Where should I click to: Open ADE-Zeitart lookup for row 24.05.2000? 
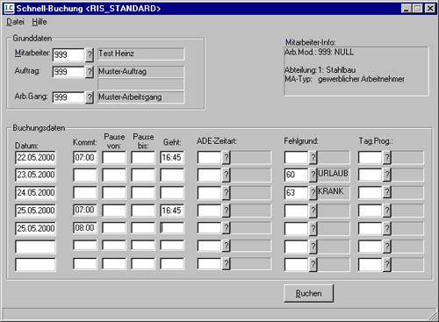coord(226,193)
